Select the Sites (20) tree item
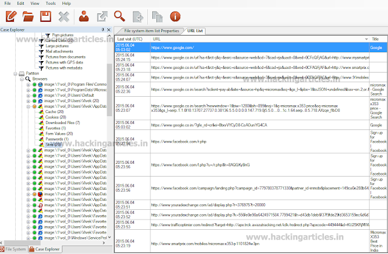This screenshot has width=388, height=254. [x=53, y=145]
